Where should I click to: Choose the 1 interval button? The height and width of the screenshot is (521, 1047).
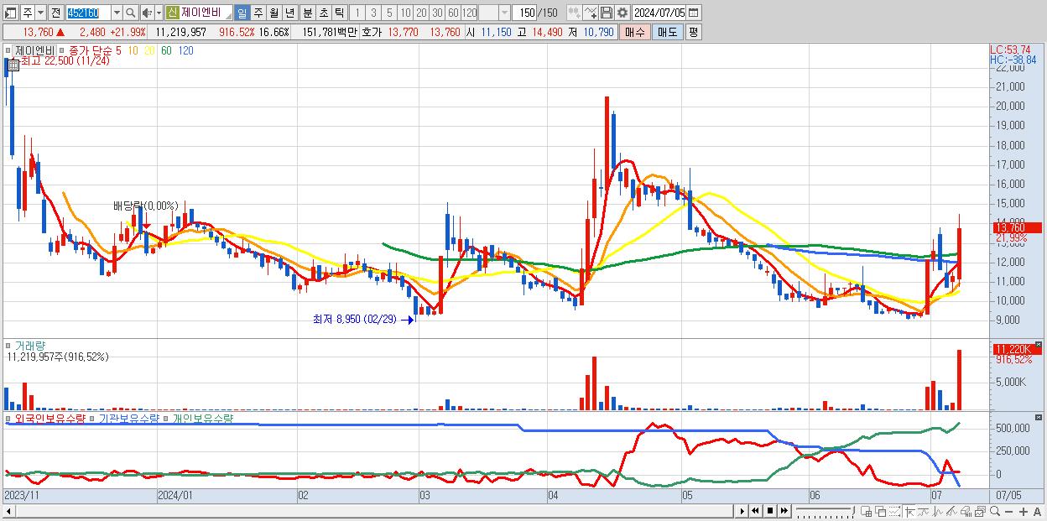click(357, 13)
